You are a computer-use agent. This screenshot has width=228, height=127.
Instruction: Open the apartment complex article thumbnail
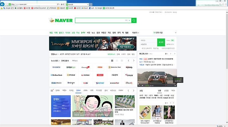(125, 102)
